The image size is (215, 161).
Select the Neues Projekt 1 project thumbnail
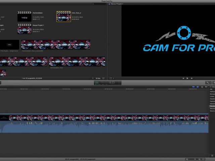click(25, 29)
